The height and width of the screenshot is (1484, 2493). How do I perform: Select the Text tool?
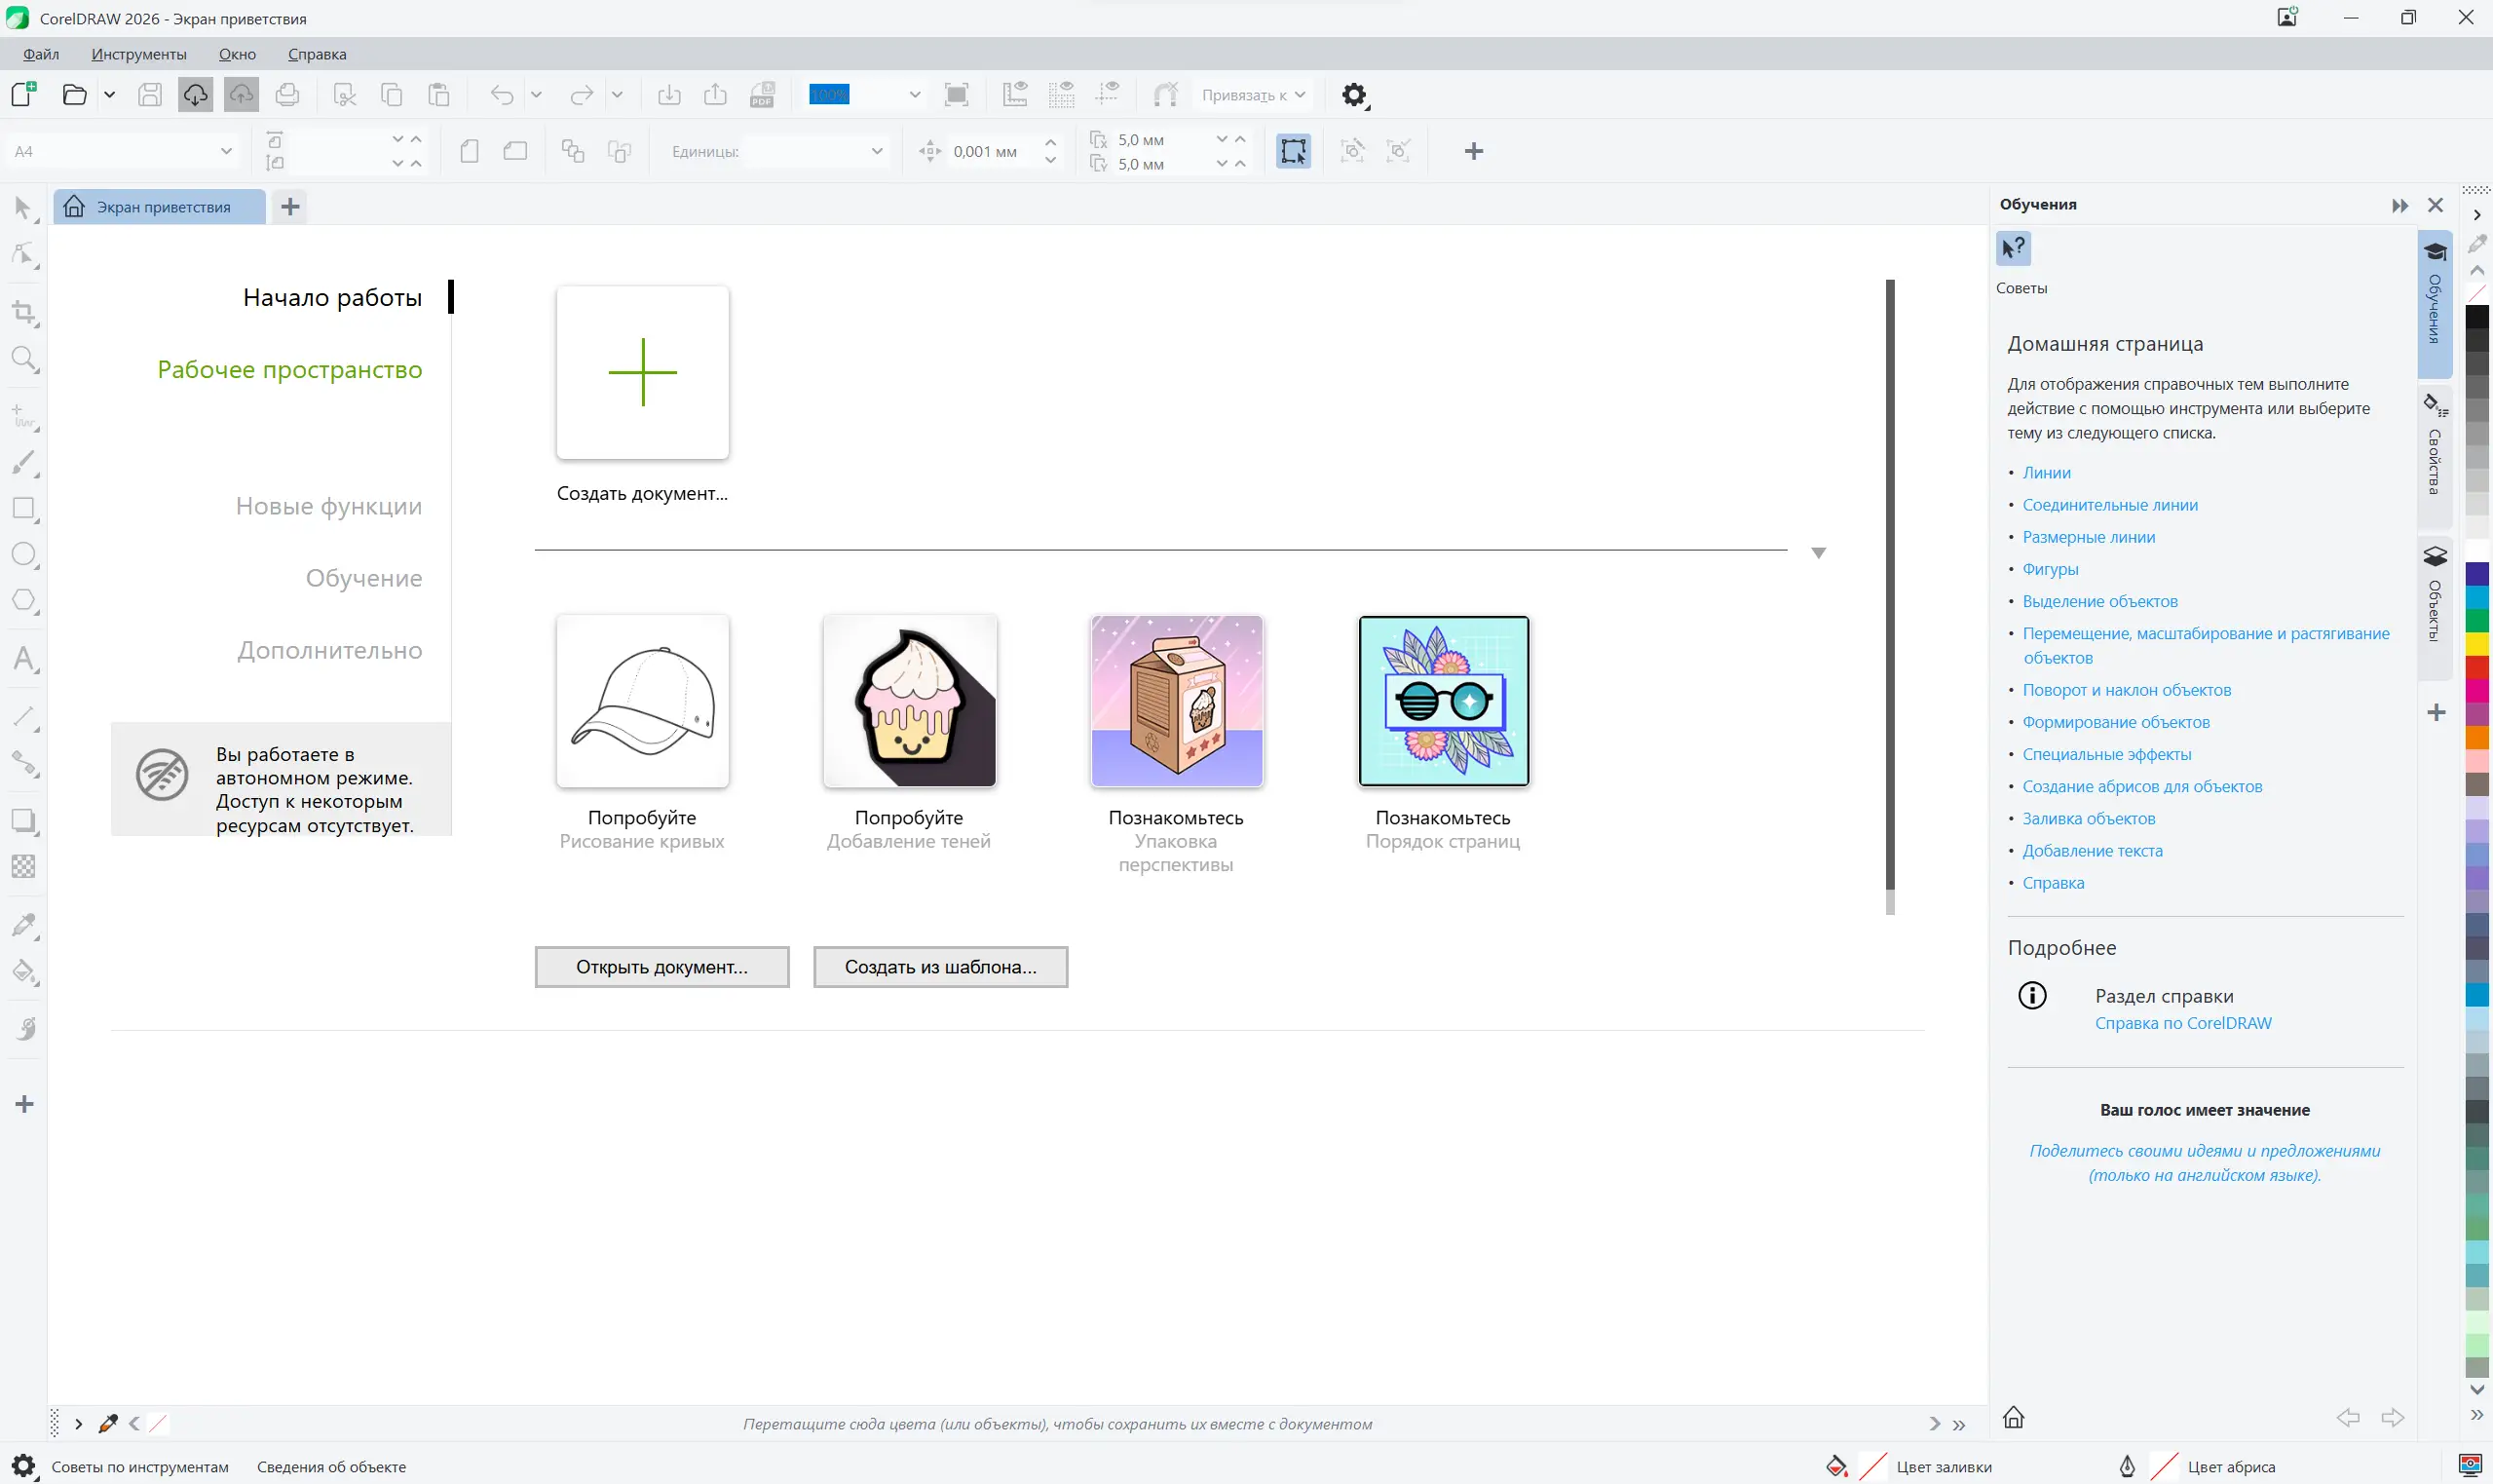(x=24, y=658)
